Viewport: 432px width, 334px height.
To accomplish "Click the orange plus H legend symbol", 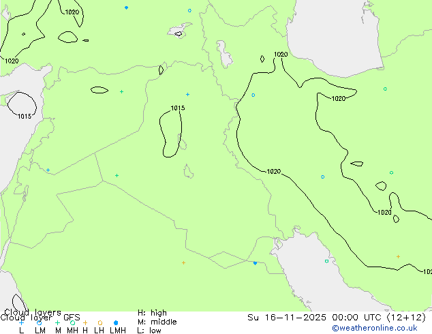I will click(x=85, y=322).
